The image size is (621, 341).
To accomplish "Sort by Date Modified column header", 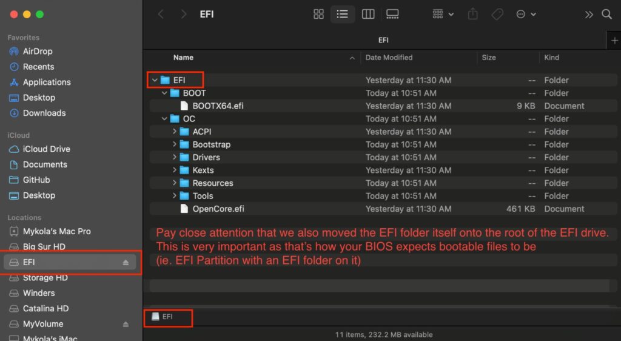I will pyautogui.click(x=389, y=58).
